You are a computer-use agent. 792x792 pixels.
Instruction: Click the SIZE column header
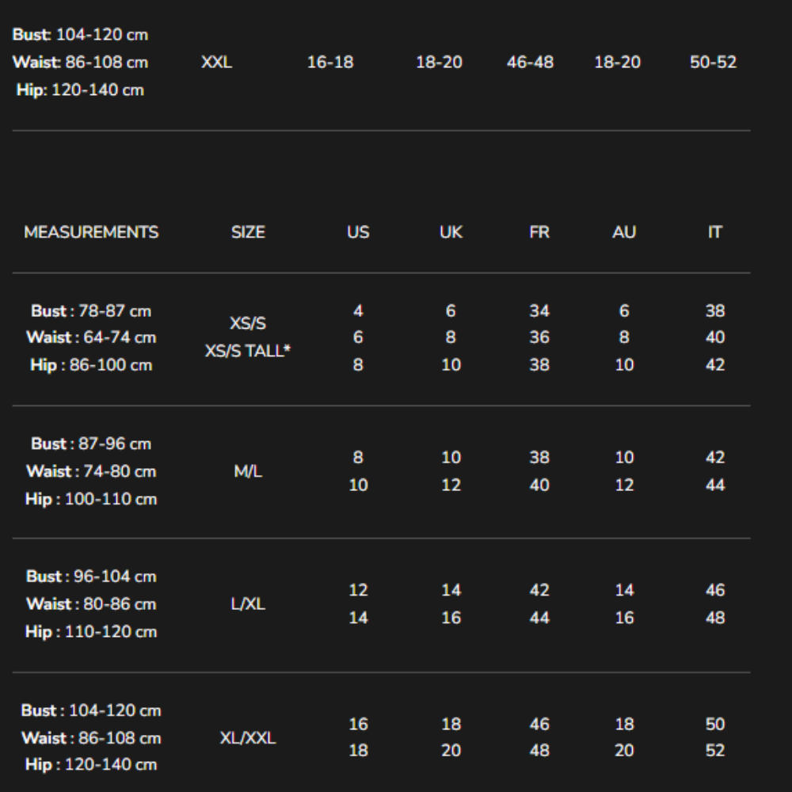click(x=248, y=233)
